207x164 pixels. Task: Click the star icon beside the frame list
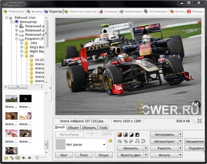[111, 141]
